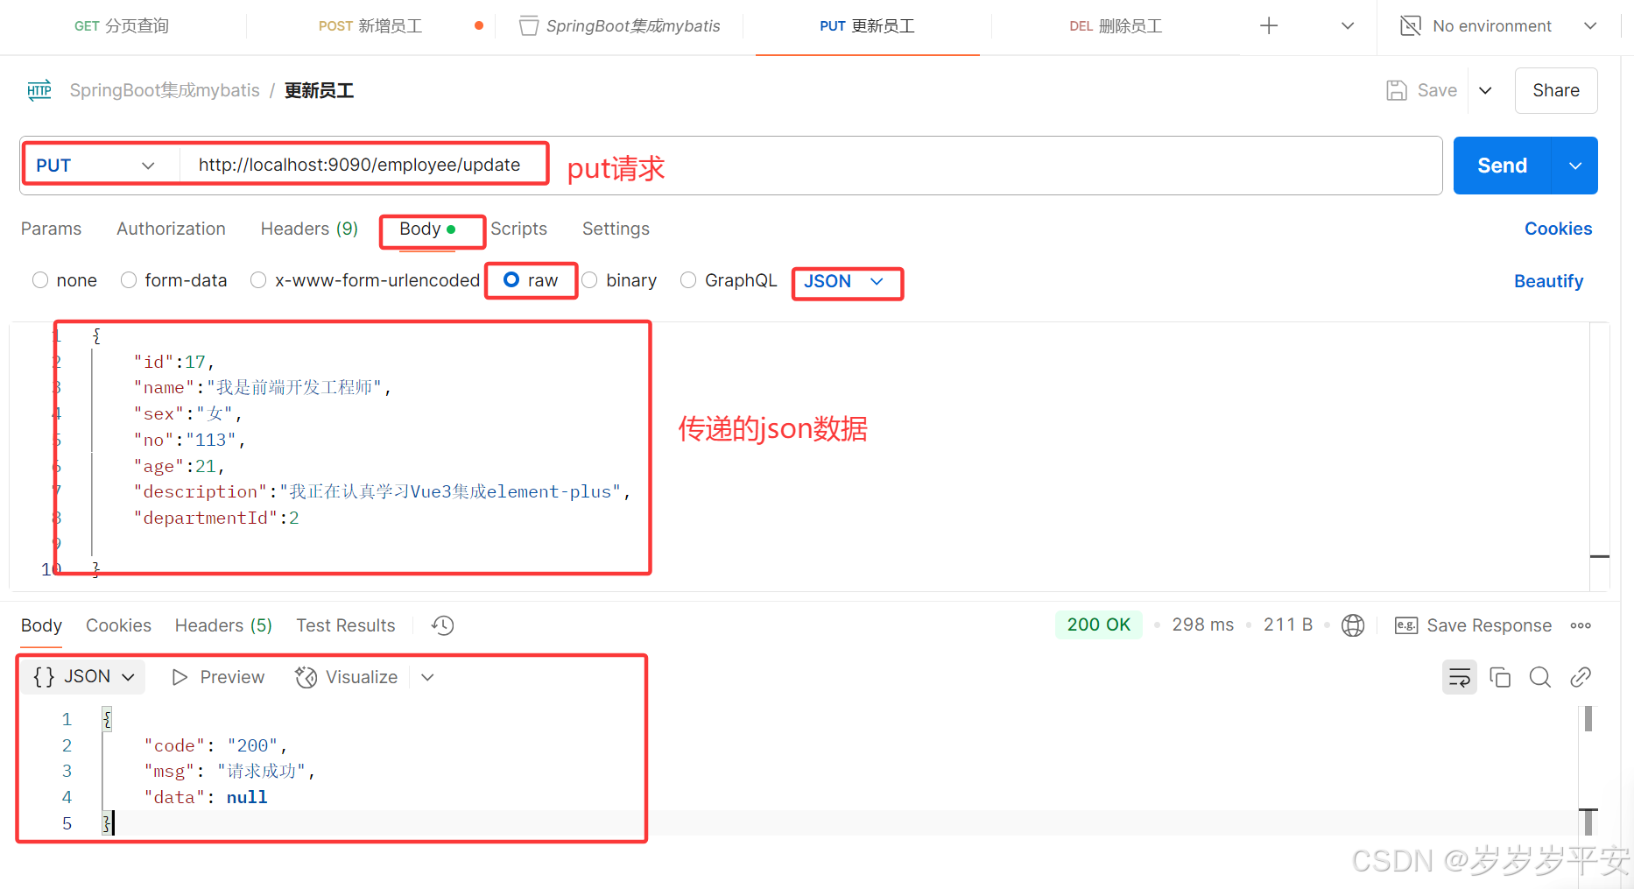1634x889 pixels.
Task: Click inside the request URL field
Action: click(x=359, y=164)
